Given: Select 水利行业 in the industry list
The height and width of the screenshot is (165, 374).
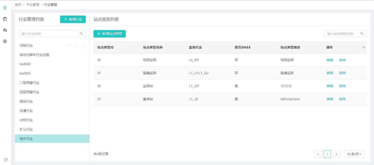Looking at the screenshot, I should (26, 120).
